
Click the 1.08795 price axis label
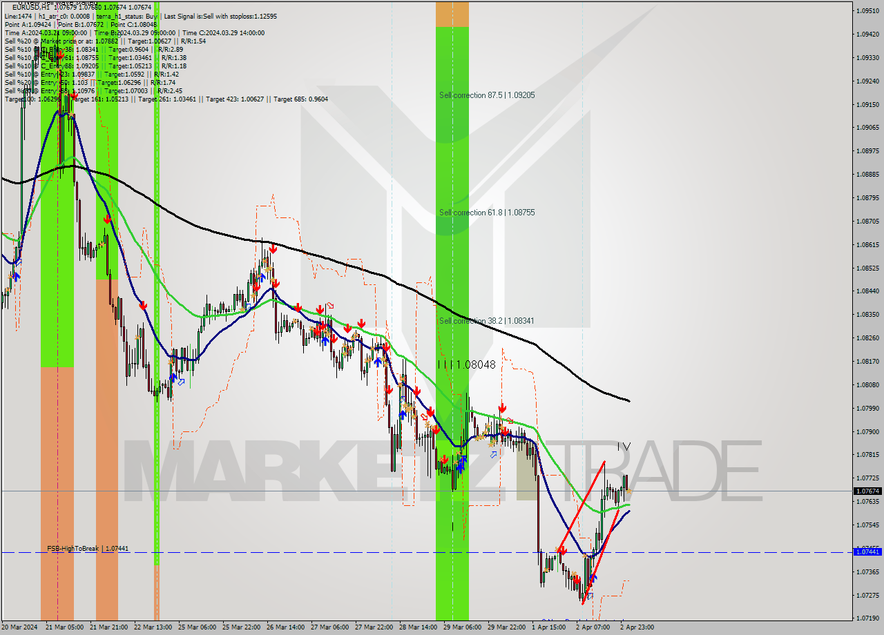(867, 197)
